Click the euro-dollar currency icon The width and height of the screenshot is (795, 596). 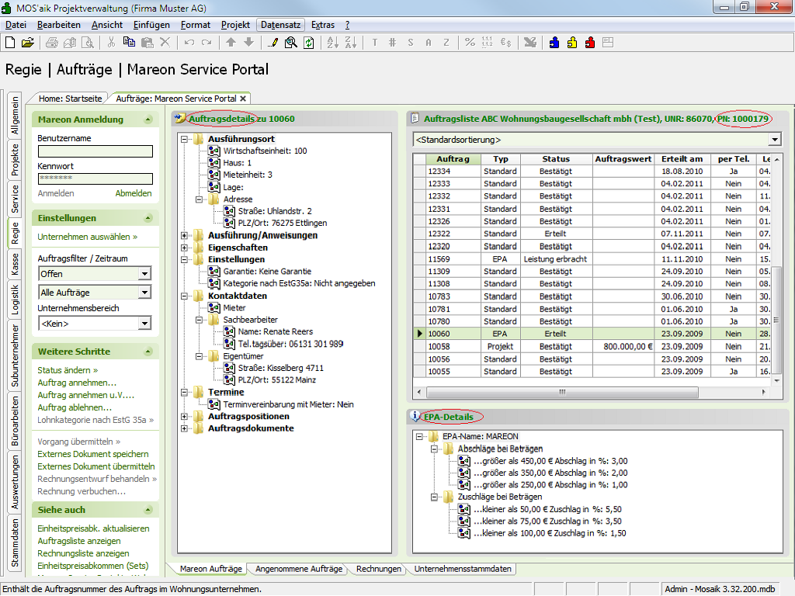pos(505,43)
